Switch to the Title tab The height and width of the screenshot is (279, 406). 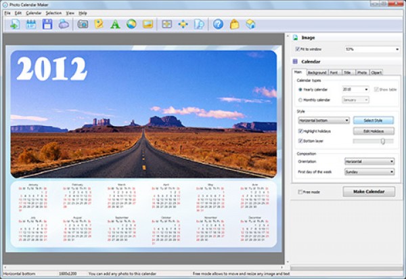348,72
